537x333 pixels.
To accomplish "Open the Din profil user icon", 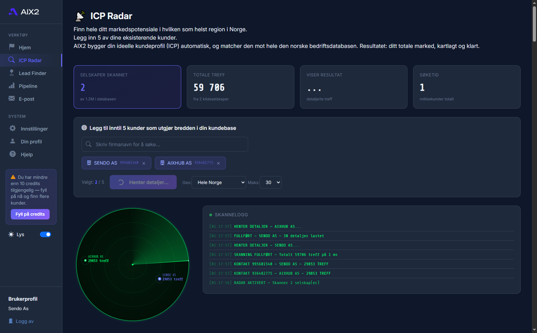I will pyautogui.click(x=12, y=141).
